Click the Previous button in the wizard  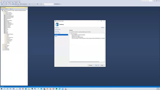point(90,65)
